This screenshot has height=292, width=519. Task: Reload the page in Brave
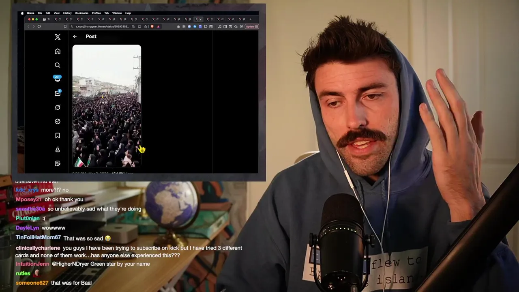click(x=39, y=26)
